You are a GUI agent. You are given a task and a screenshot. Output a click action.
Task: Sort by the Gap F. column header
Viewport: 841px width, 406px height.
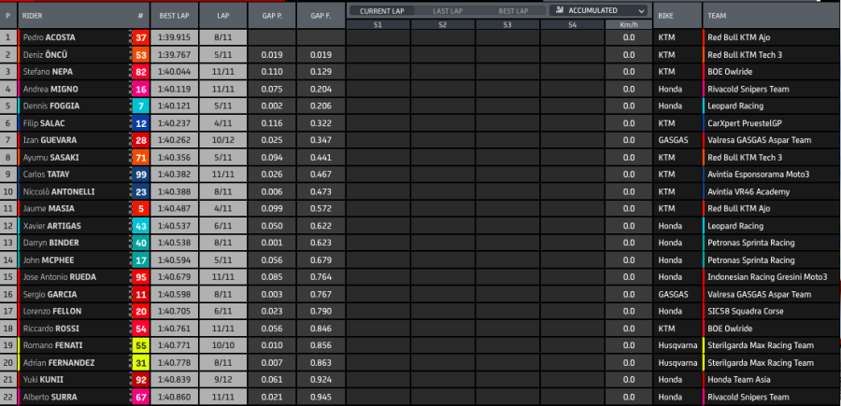click(320, 16)
